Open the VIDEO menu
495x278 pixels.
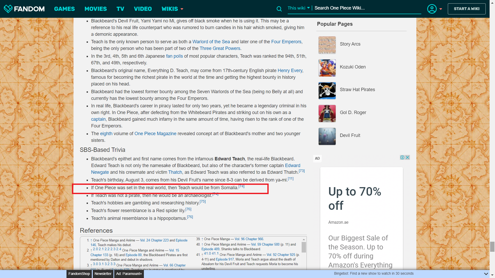pos(143,9)
